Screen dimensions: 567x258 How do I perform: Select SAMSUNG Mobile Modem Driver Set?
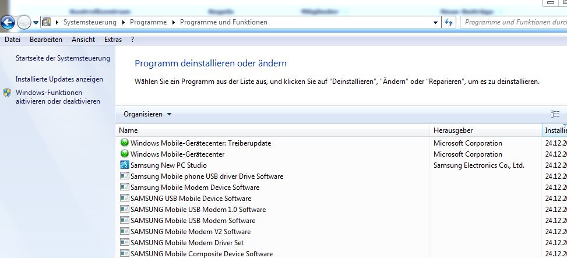pyautogui.click(x=187, y=242)
